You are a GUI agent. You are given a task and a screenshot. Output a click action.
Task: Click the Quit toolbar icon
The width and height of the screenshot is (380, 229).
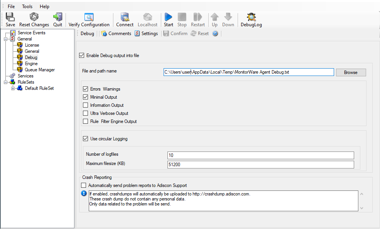point(57,17)
